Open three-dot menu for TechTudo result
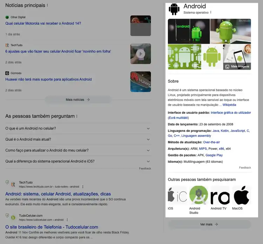Screen dimensions: 263x244 (83, 187)
